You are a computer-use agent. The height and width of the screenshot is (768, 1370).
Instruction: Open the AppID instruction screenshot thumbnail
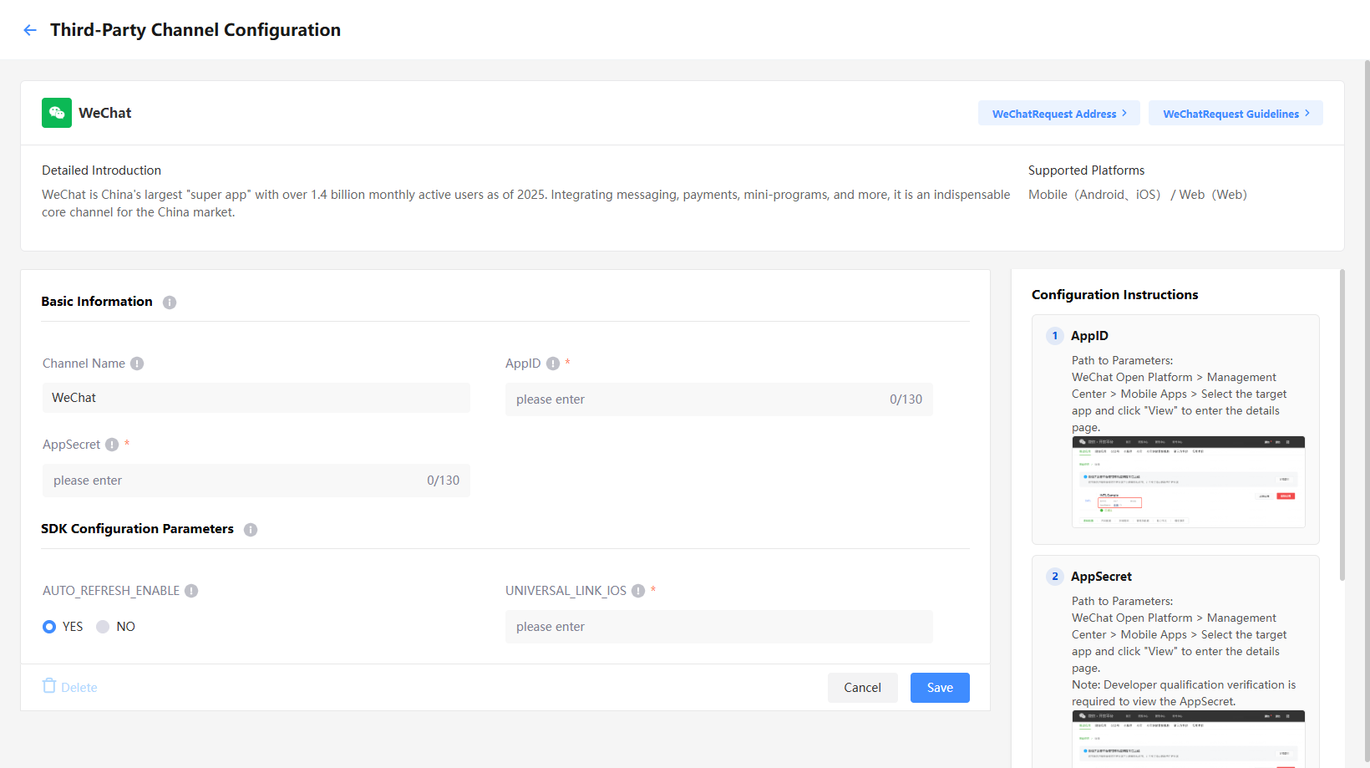point(1189,482)
